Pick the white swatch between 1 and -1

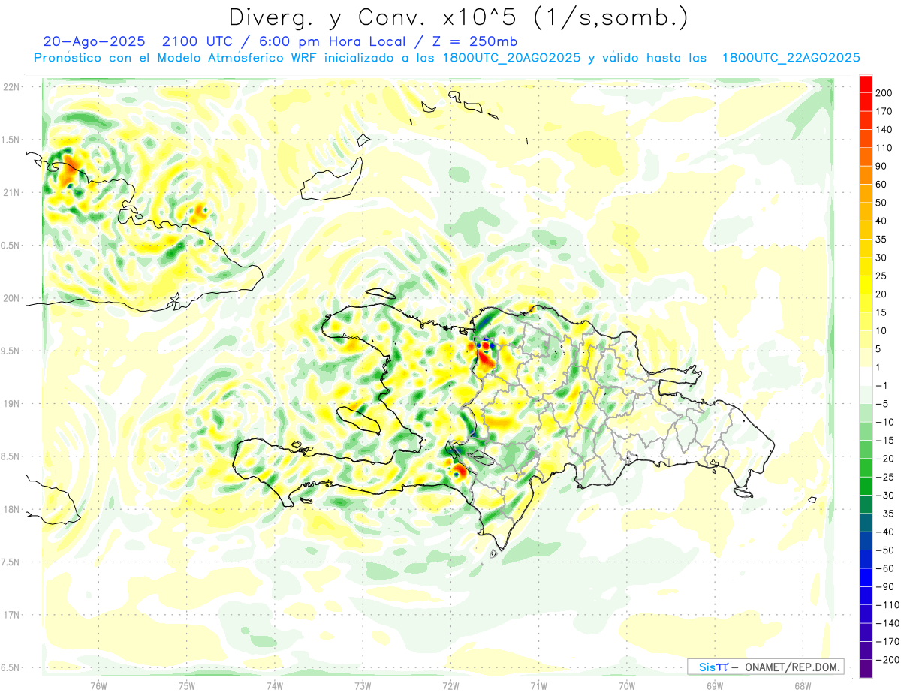(866, 375)
